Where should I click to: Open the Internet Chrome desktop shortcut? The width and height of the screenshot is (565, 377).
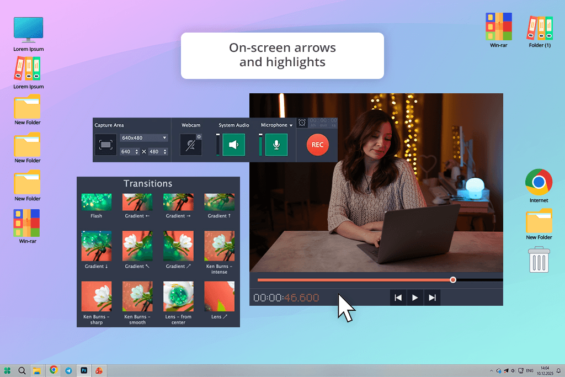(x=539, y=185)
